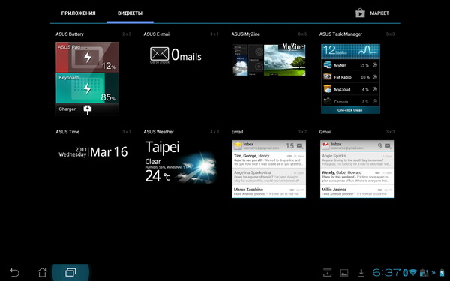Open the Recent apps button
This screenshot has width=450, height=281.
(70, 272)
